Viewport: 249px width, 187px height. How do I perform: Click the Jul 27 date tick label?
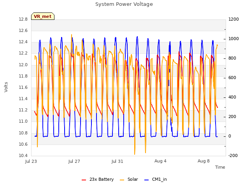pos(74,161)
